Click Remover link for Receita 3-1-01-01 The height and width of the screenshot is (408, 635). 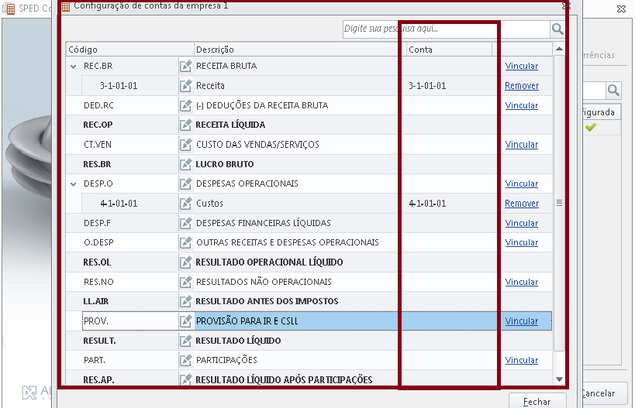pyautogui.click(x=522, y=86)
